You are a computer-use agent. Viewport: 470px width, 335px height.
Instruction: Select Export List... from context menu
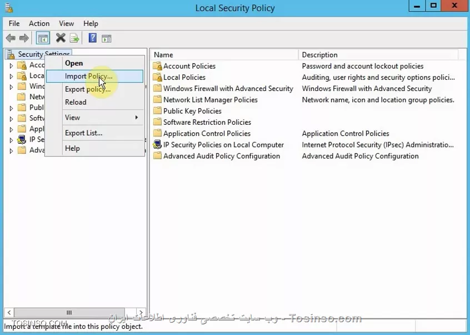94,133
